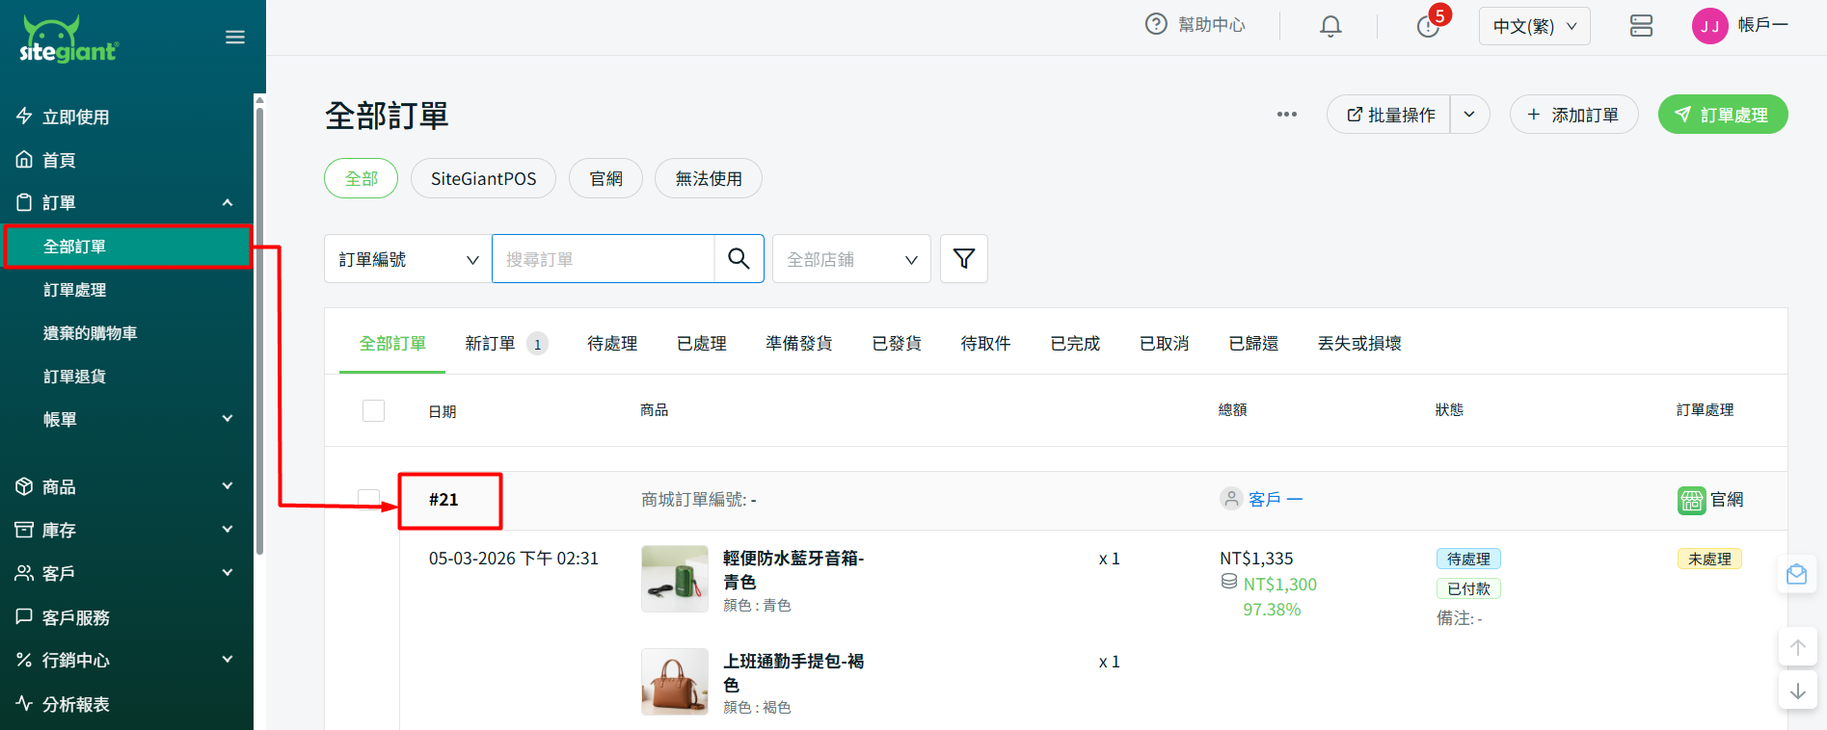Viewport: 1827px width, 730px height.
Task: Click the notification bell icon
Action: click(1330, 26)
